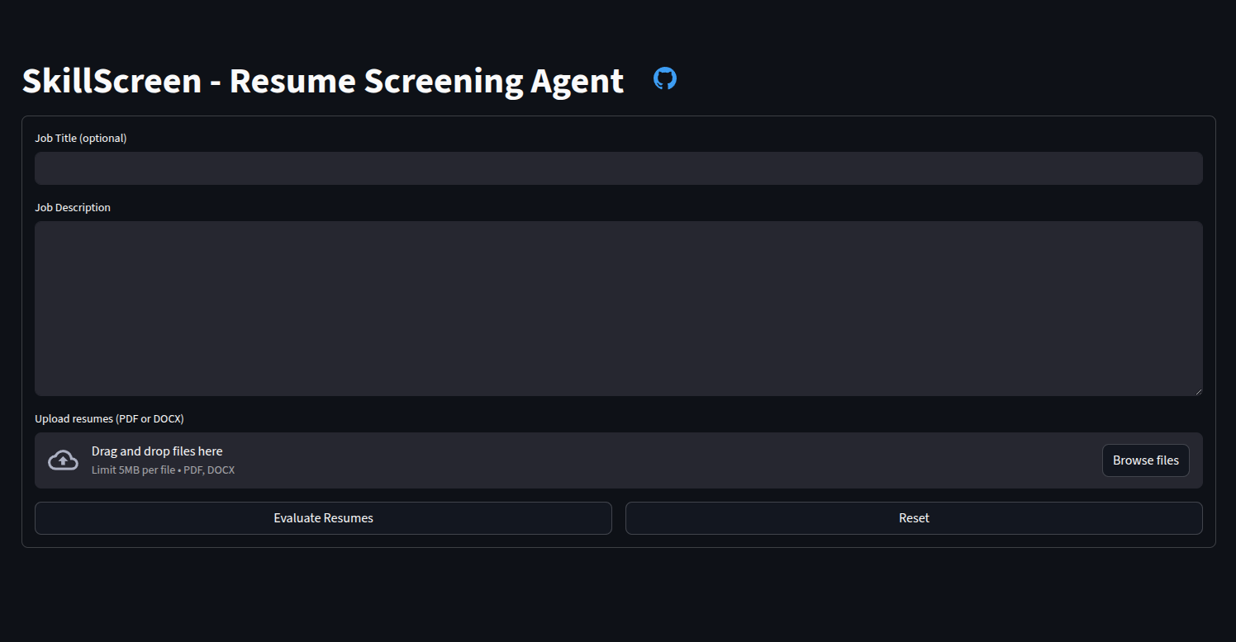Clear the form with Reset button

click(x=914, y=518)
